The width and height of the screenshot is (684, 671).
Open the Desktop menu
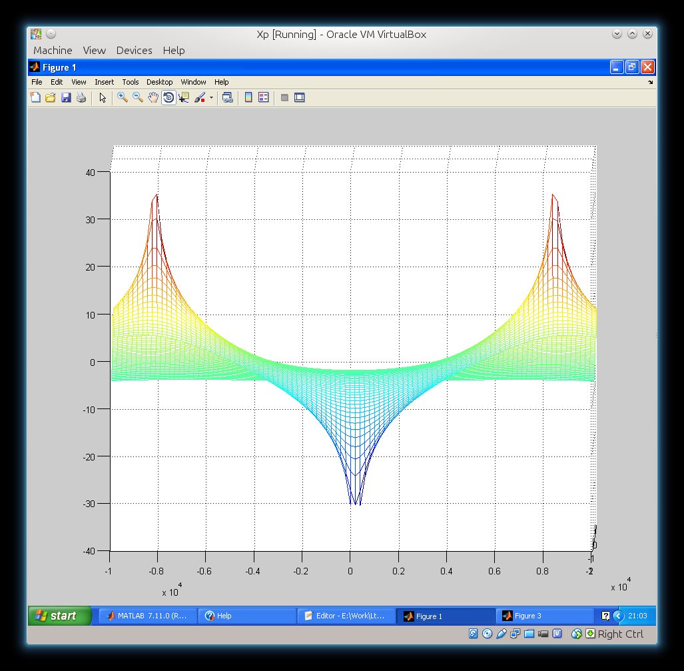[x=159, y=82]
